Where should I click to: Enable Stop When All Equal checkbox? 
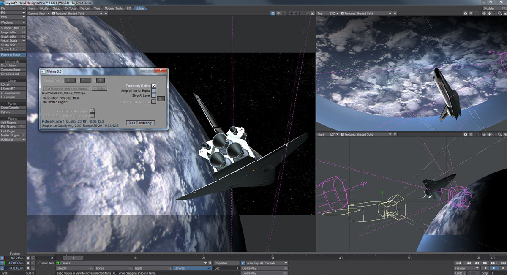pyautogui.click(x=154, y=91)
